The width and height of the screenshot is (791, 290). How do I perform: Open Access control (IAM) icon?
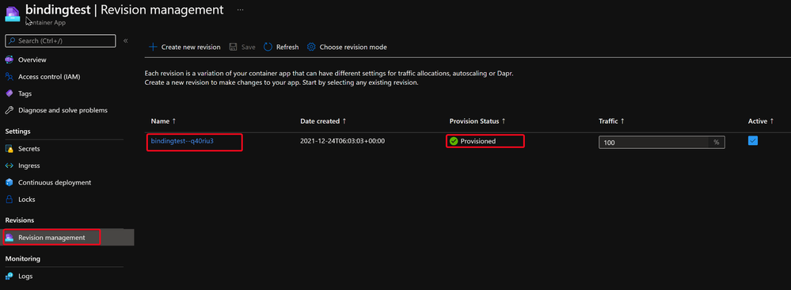click(x=9, y=77)
